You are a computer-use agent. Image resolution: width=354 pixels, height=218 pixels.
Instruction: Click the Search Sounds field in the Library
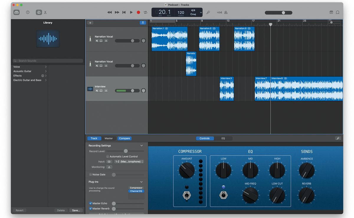click(47, 60)
